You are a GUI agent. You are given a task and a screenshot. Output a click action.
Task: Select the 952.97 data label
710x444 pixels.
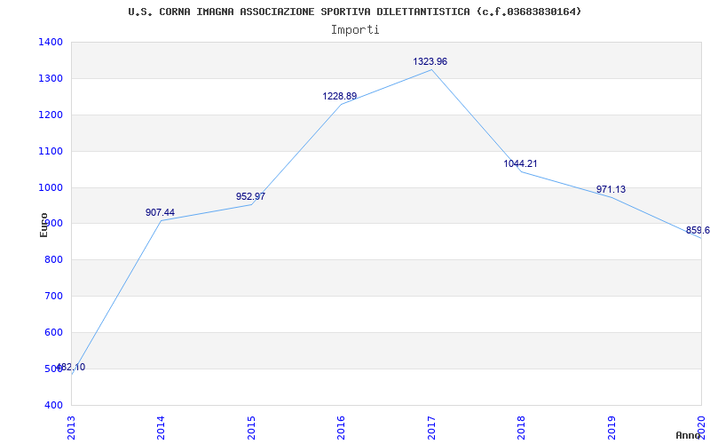250,196
